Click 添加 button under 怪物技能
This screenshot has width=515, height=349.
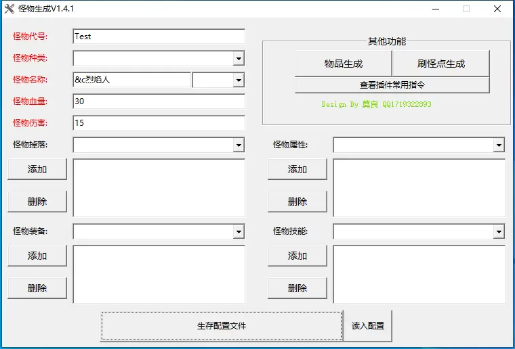(297, 256)
